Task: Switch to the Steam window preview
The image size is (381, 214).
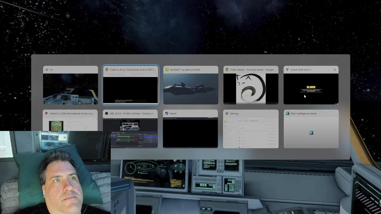Action: coord(190,129)
